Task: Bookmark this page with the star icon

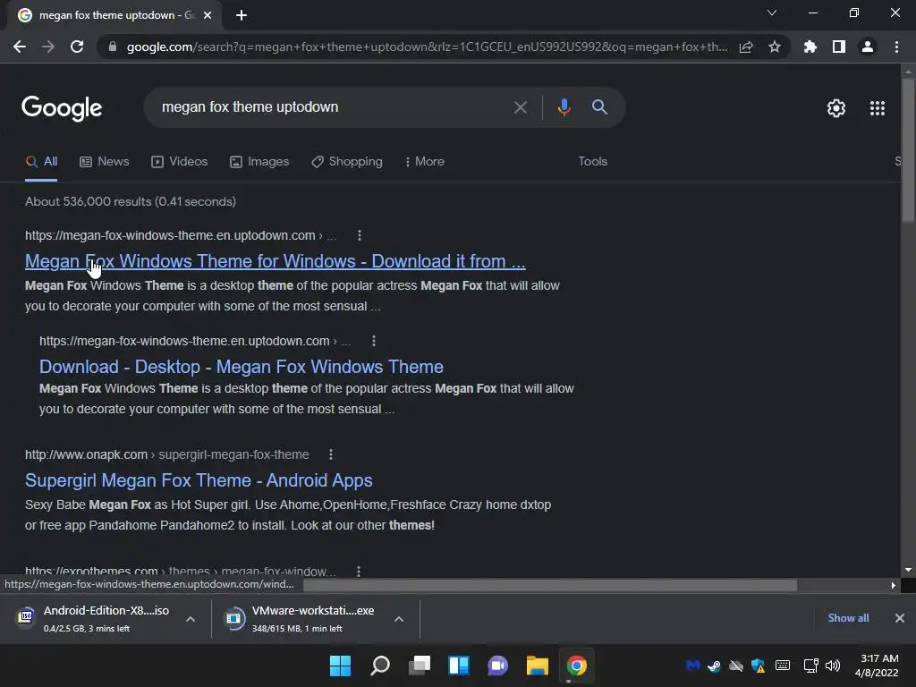Action: click(x=775, y=47)
